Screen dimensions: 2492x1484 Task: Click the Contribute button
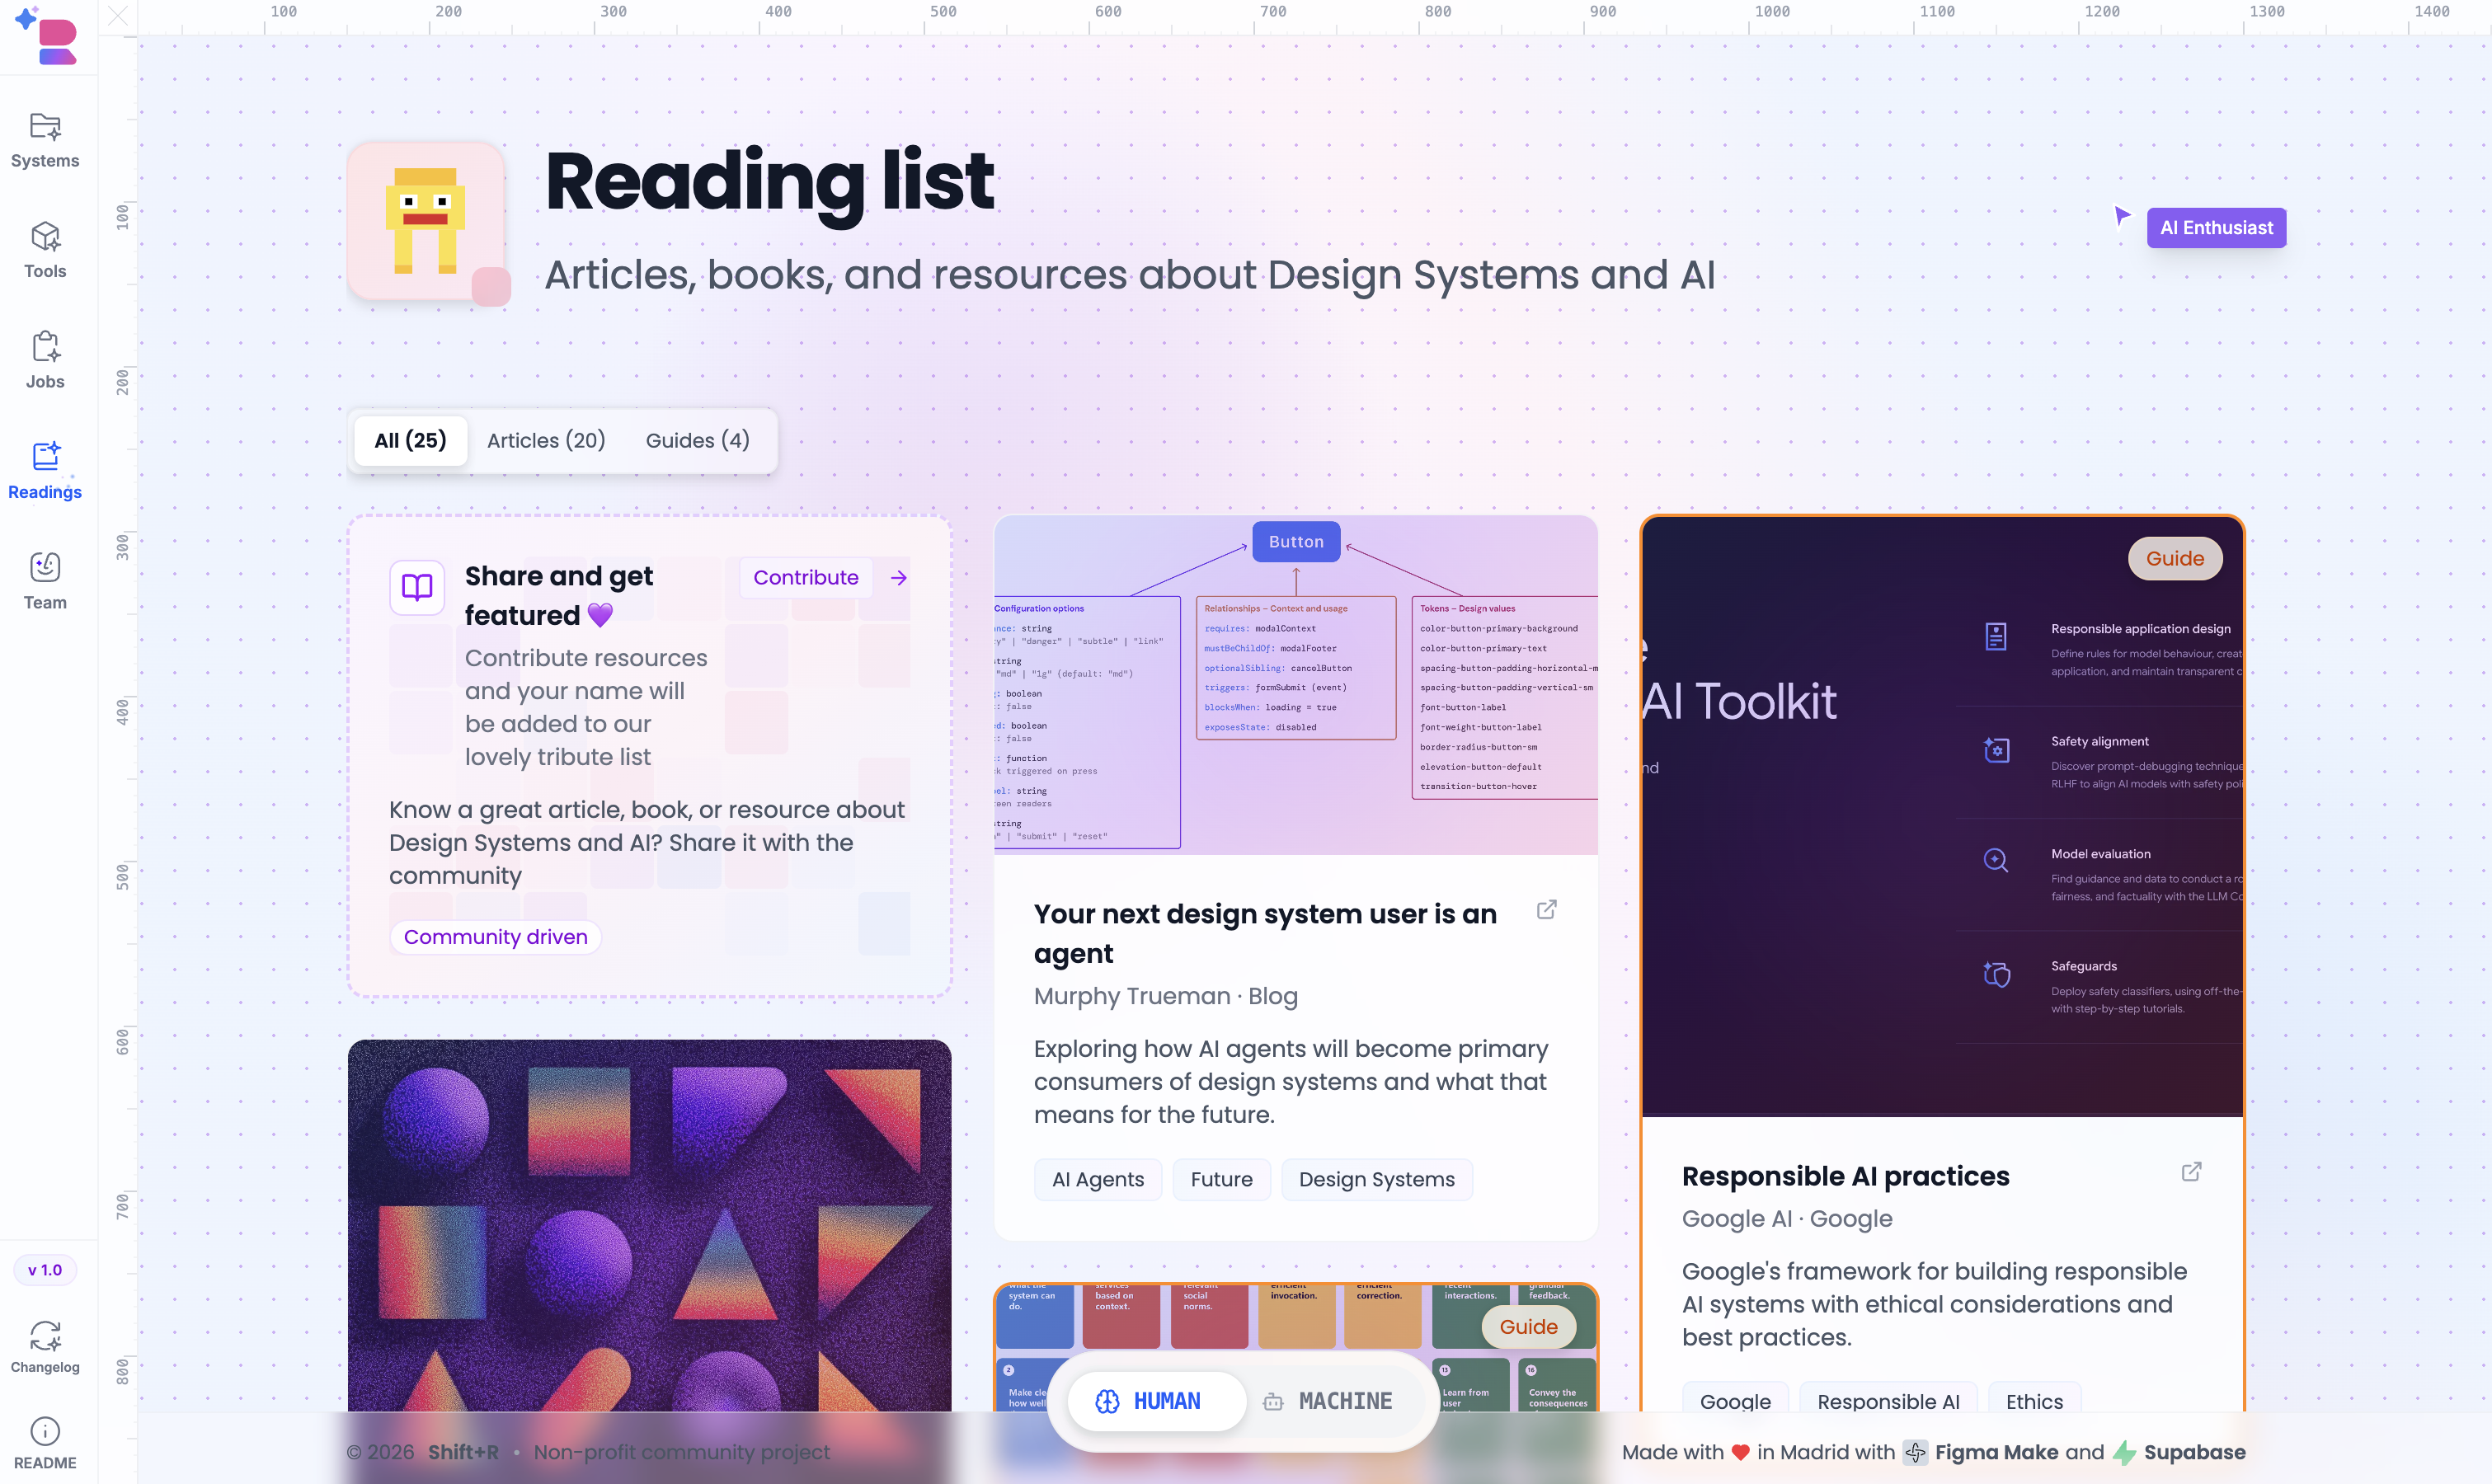tap(806, 577)
